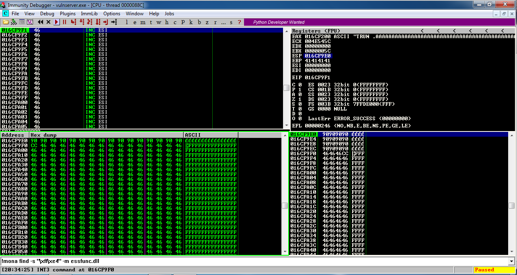
Task: Open breakpoints window with 'b' icon
Action: 199,22
